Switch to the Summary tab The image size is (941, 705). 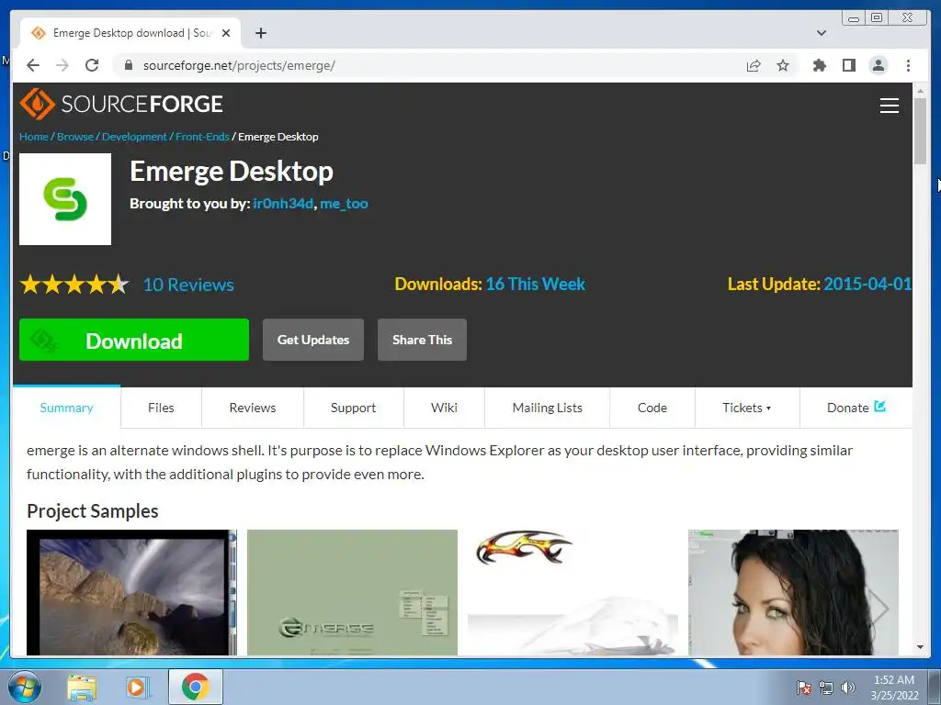point(66,408)
